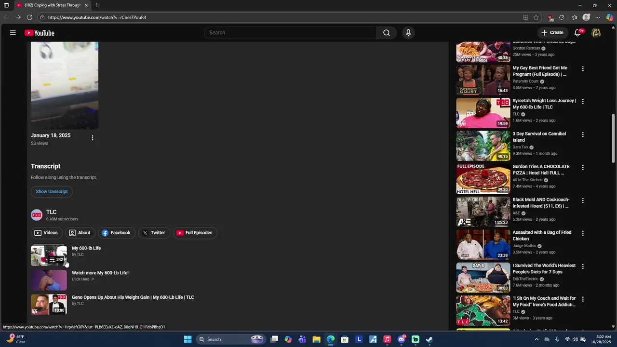Open Black Mold AND Cockroach-Infested Hoard thumbnail
The image size is (617, 347).
point(483,212)
